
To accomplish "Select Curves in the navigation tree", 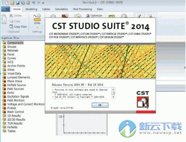I will (11, 58).
